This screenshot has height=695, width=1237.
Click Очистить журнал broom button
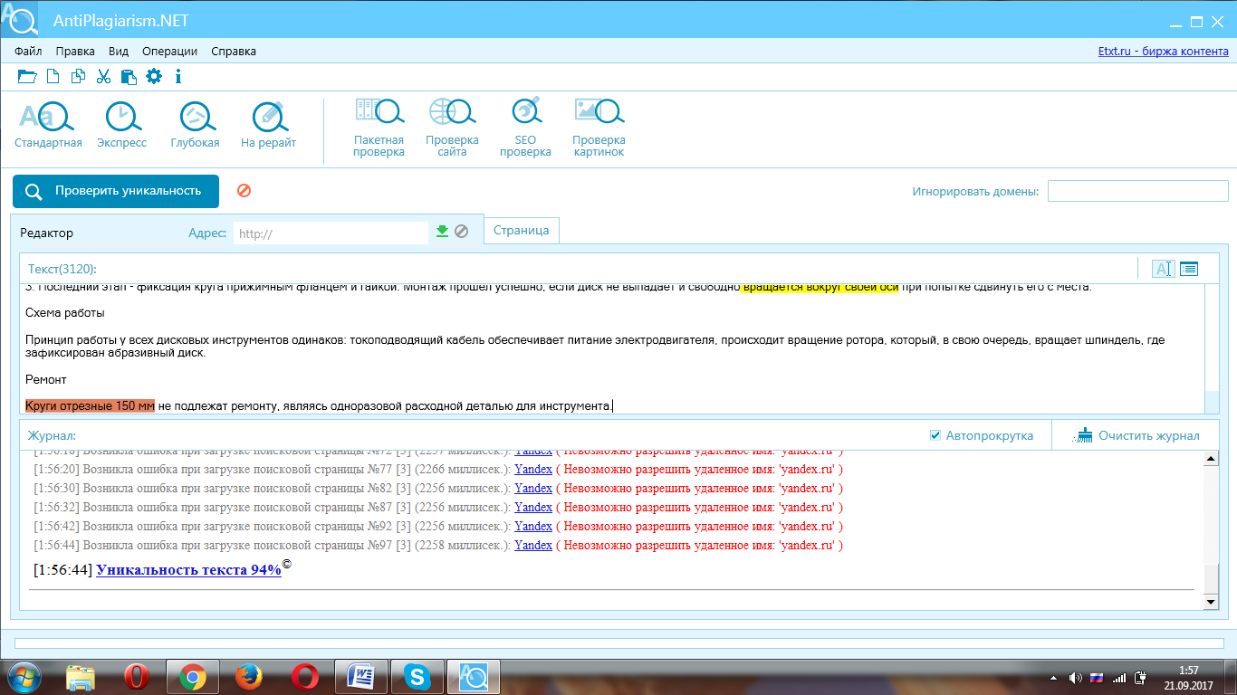pos(1136,435)
